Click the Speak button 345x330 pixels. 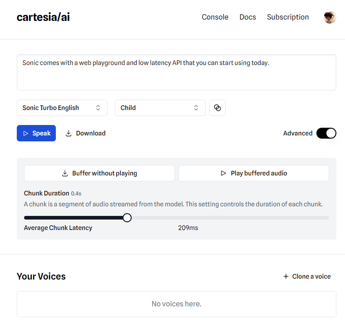36,133
